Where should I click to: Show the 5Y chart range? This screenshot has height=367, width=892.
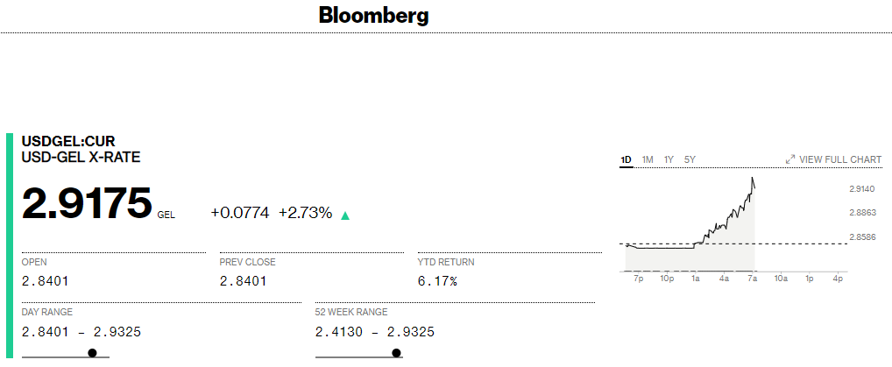pyautogui.click(x=690, y=159)
